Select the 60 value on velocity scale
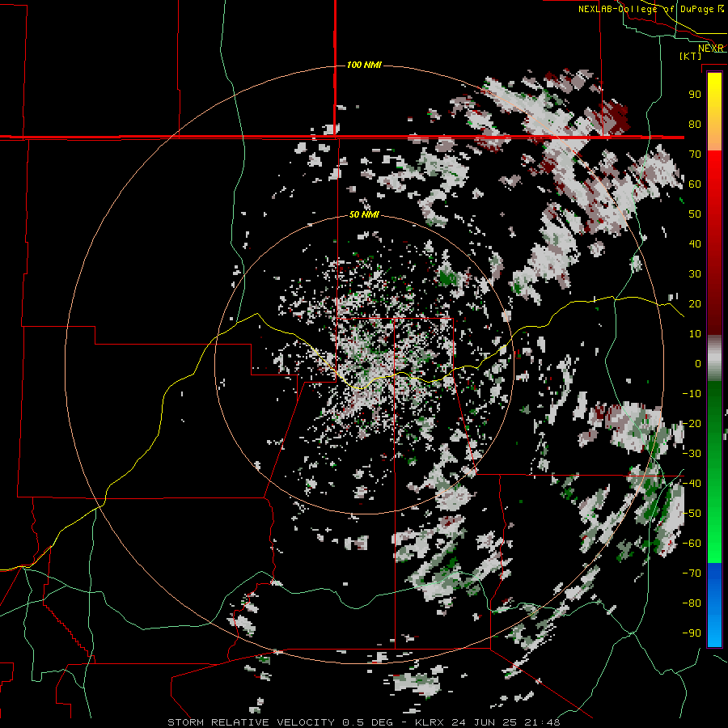The image size is (728, 728). [x=695, y=184]
